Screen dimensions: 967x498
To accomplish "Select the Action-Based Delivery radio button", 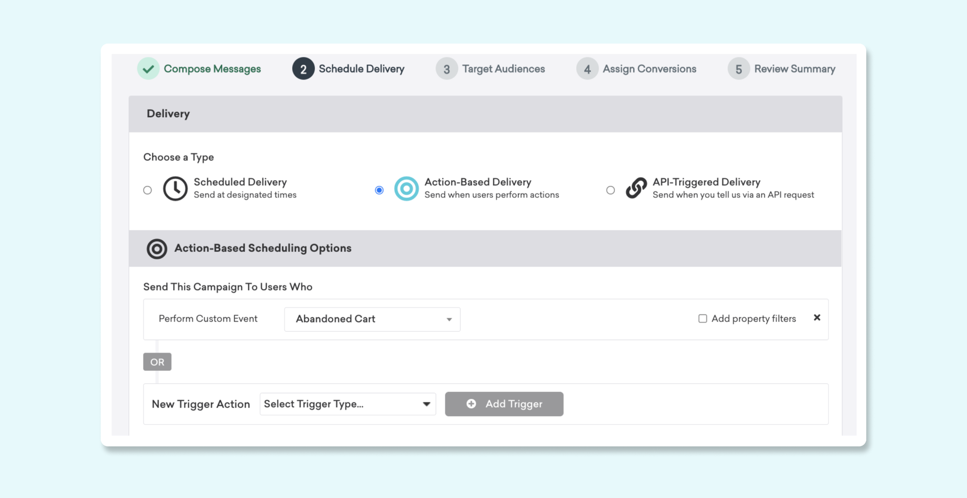I will coord(379,190).
